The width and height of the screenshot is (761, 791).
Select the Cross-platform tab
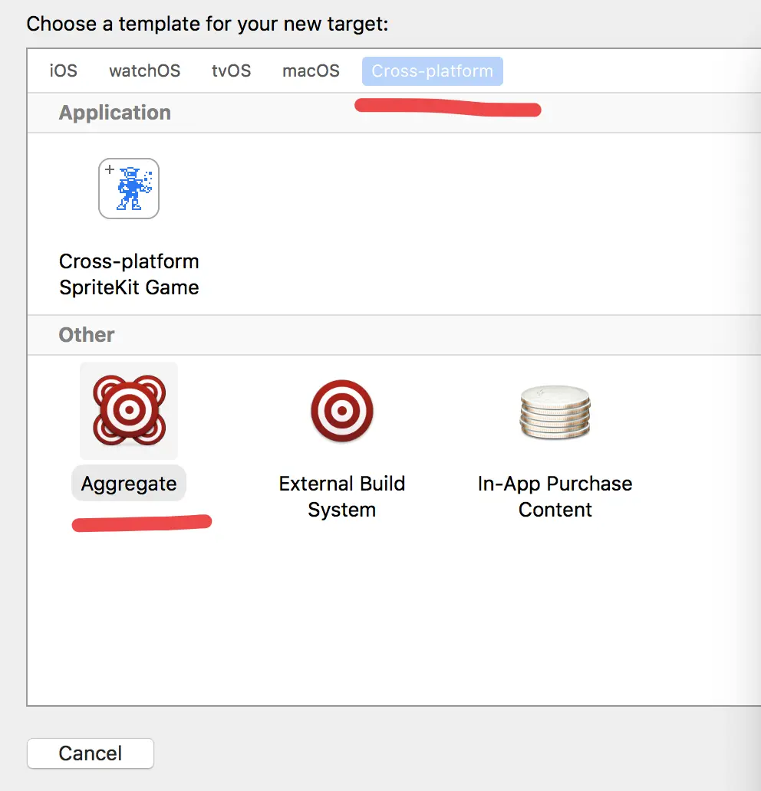pyautogui.click(x=432, y=71)
